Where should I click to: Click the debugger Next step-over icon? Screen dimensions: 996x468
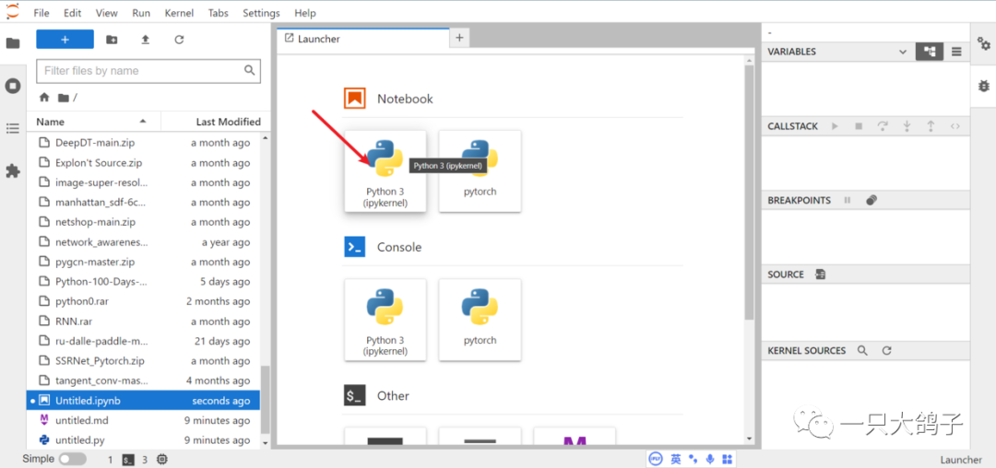coord(883,126)
